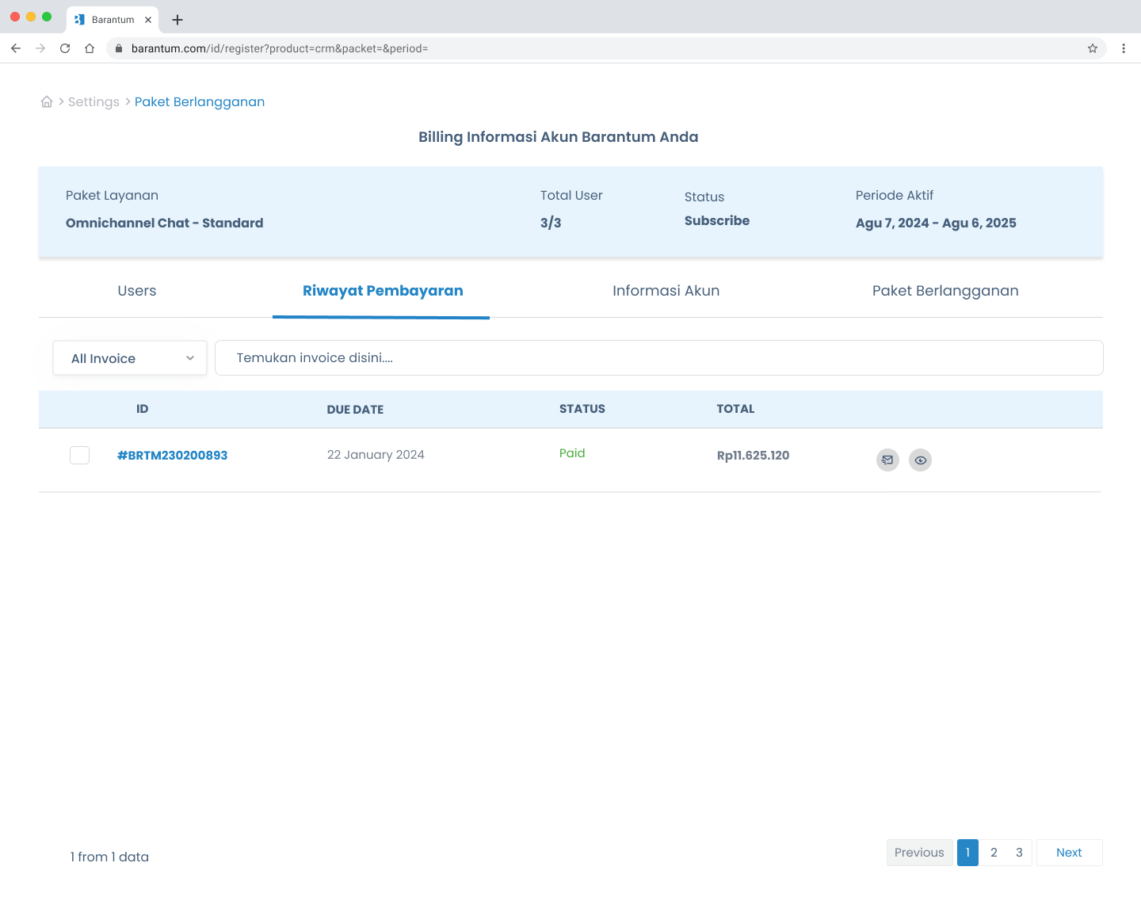Screen dimensions: 1141x920
Task: Click Paket Berlangganan breadcrumb link
Action: tap(200, 102)
